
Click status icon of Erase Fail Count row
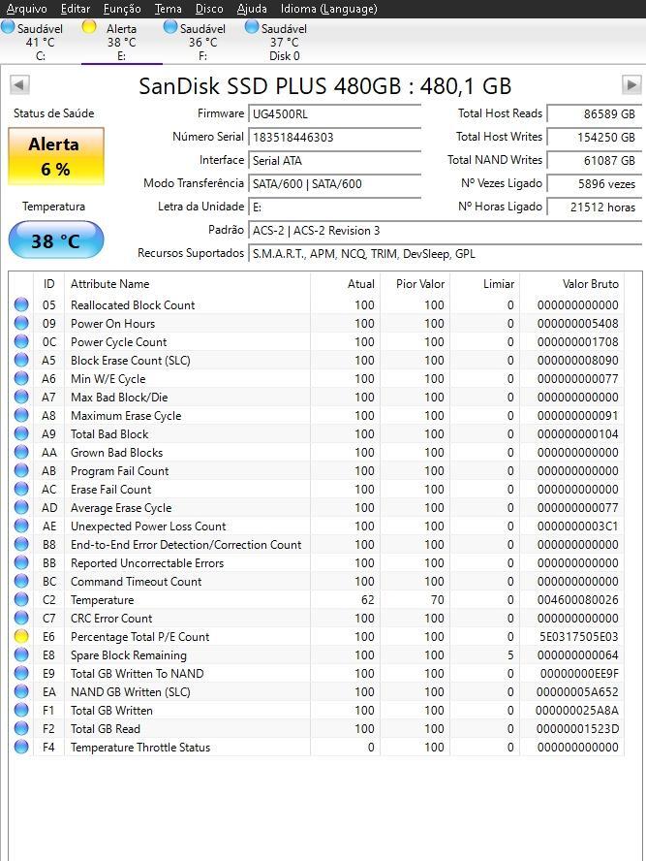(x=21, y=490)
